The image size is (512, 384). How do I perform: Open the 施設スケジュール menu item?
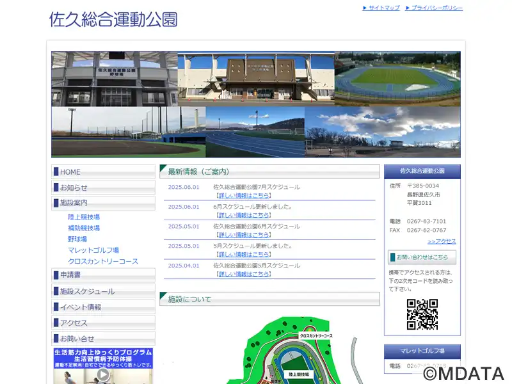[103, 291]
